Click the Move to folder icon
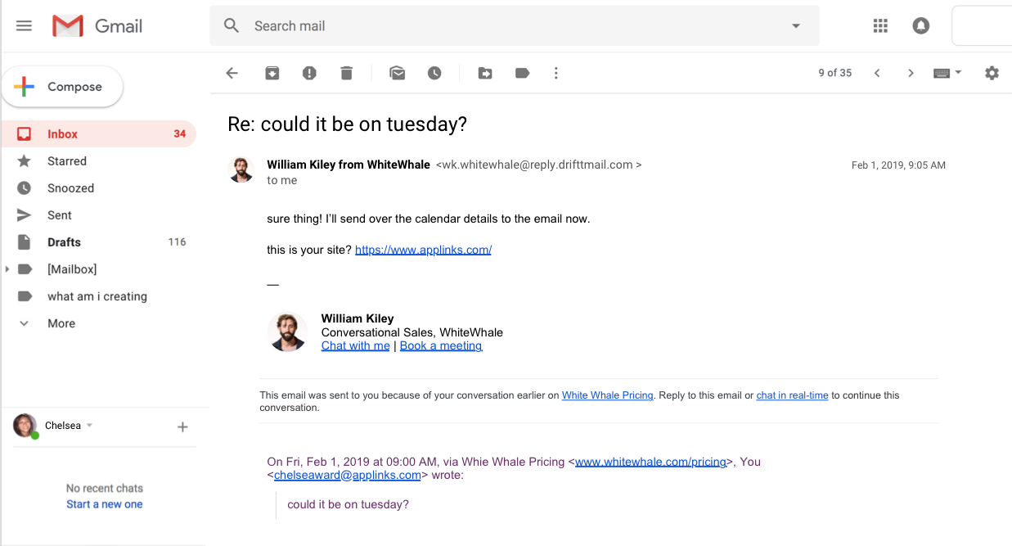 [x=485, y=73]
